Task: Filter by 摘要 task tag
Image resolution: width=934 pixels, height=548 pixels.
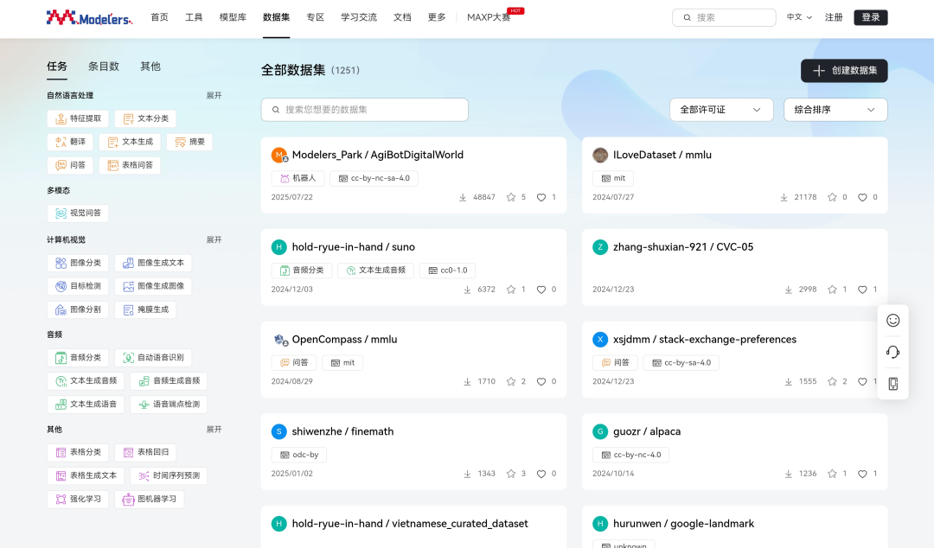Action: click(189, 142)
